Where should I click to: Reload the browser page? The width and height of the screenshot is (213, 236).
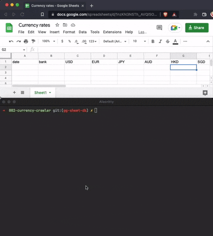pyautogui.click(x=22, y=14)
